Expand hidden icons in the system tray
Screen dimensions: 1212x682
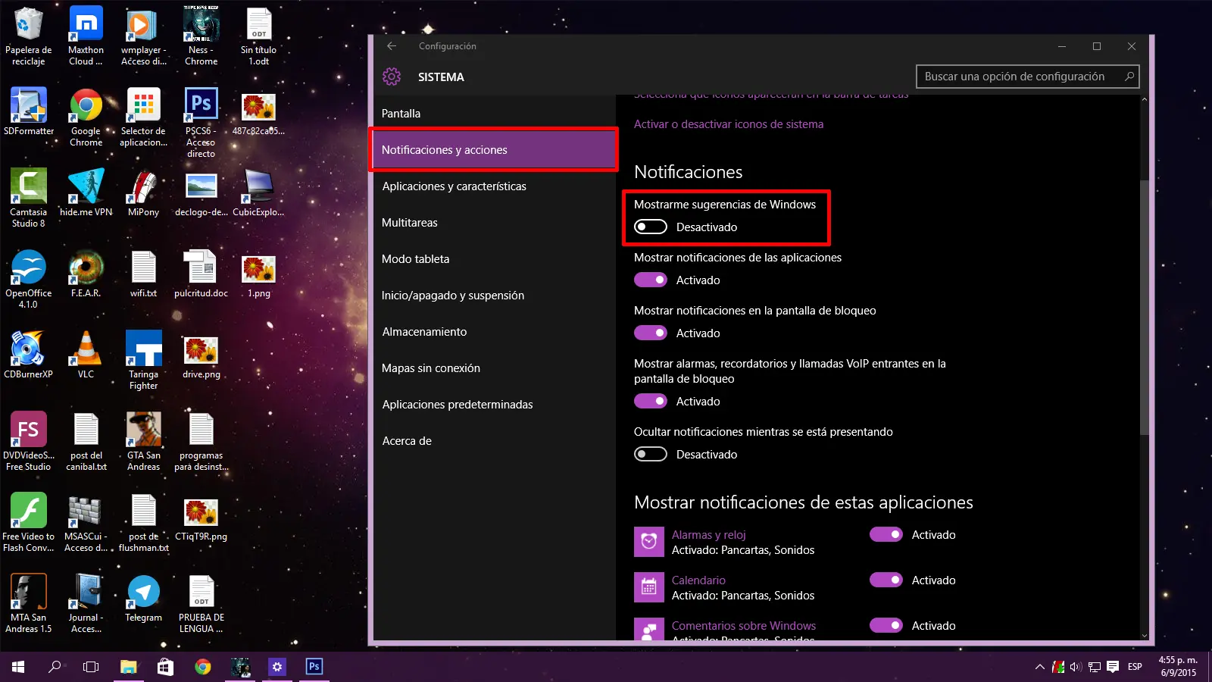pyautogui.click(x=1039, y=668)
